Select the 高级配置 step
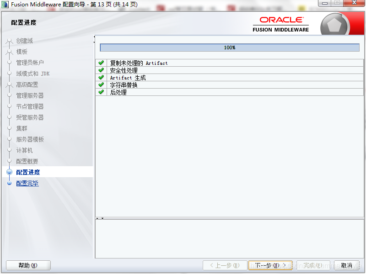 tap(27, 84)
